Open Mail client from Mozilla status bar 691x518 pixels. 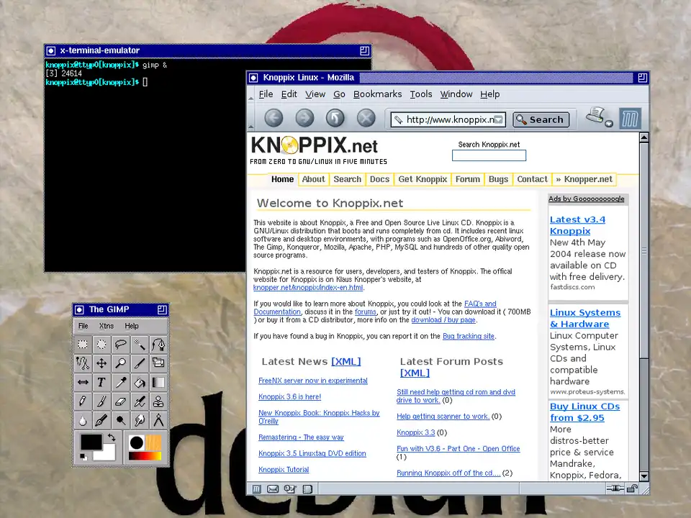[273, 489]
